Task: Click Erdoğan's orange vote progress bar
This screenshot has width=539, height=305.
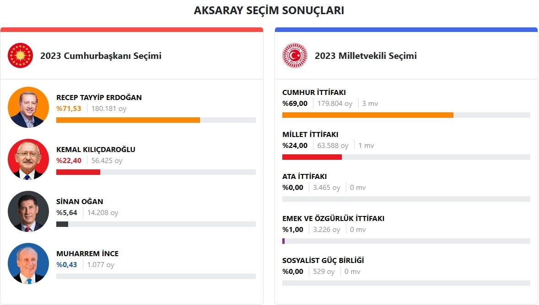Action: point(128,120)
